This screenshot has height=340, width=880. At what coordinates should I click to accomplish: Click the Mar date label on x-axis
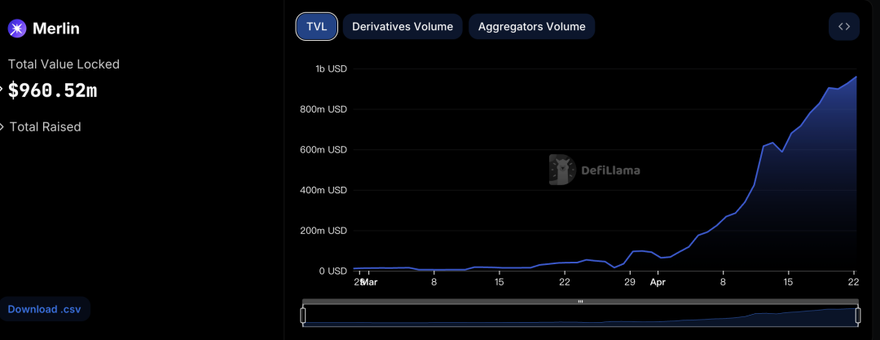pos(369,282)
